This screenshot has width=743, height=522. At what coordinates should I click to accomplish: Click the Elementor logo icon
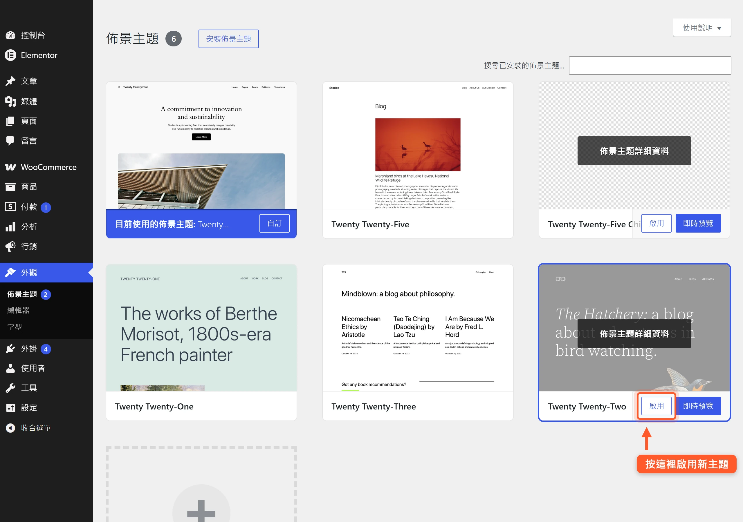pos(10,55)
